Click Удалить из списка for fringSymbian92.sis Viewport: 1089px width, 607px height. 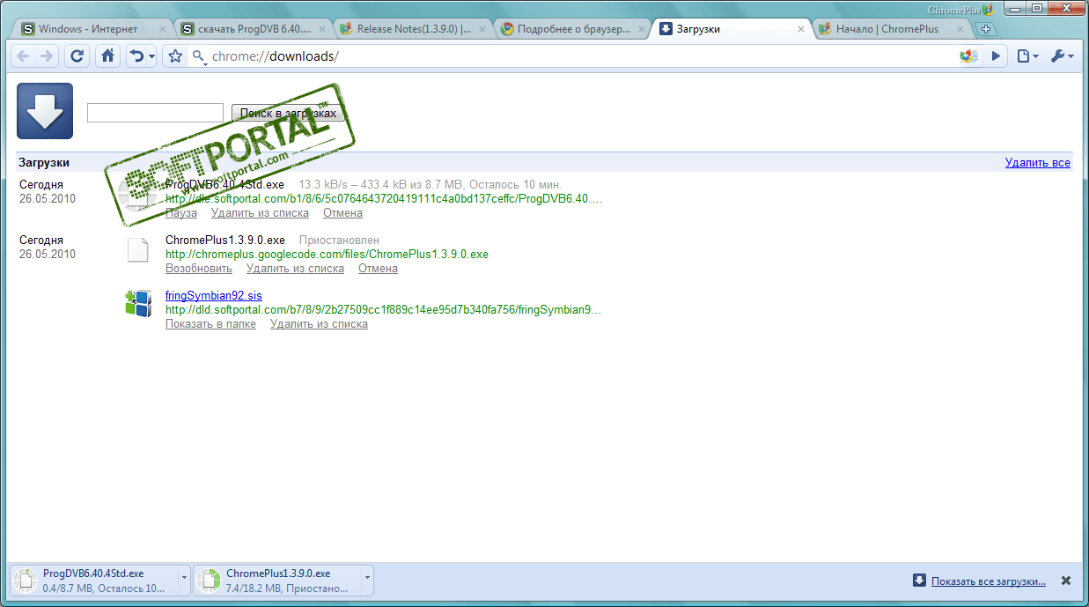[319, 324]
